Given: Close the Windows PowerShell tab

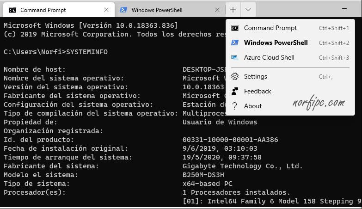Looking at the screenshot, I should [217, 10].
